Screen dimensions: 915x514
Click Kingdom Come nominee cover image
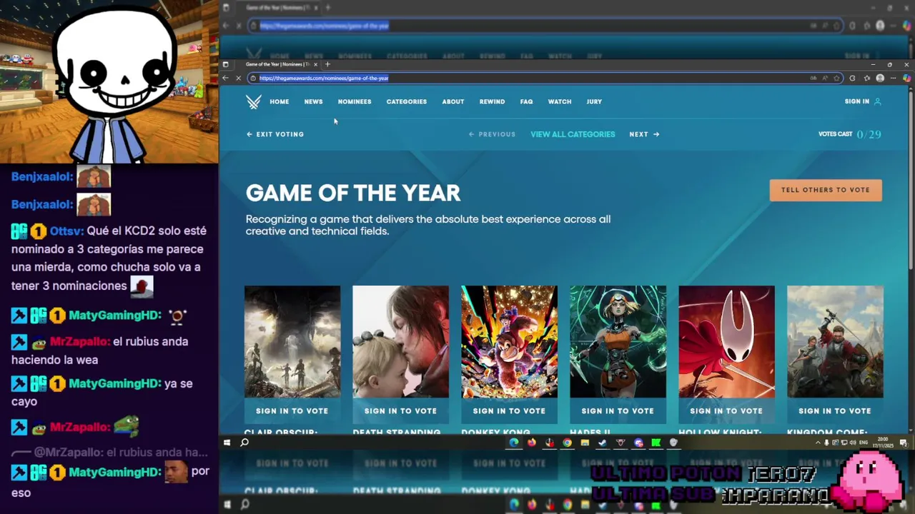click(x=835, y=342)
